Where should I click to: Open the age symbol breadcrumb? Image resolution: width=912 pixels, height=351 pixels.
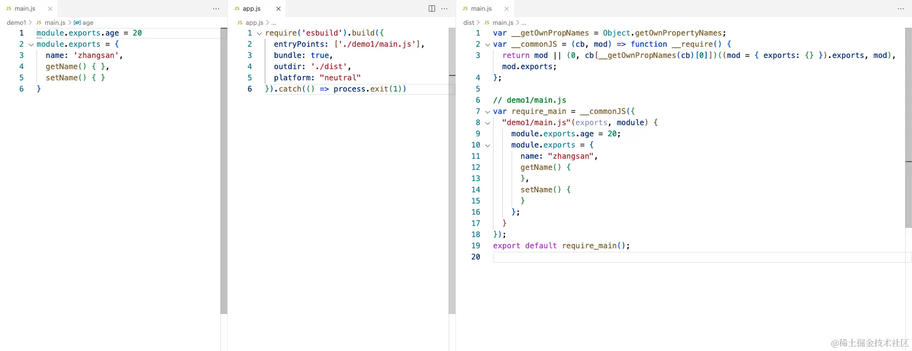(88, 23)
